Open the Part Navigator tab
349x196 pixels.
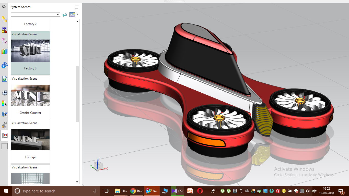(x=4, y=40)
